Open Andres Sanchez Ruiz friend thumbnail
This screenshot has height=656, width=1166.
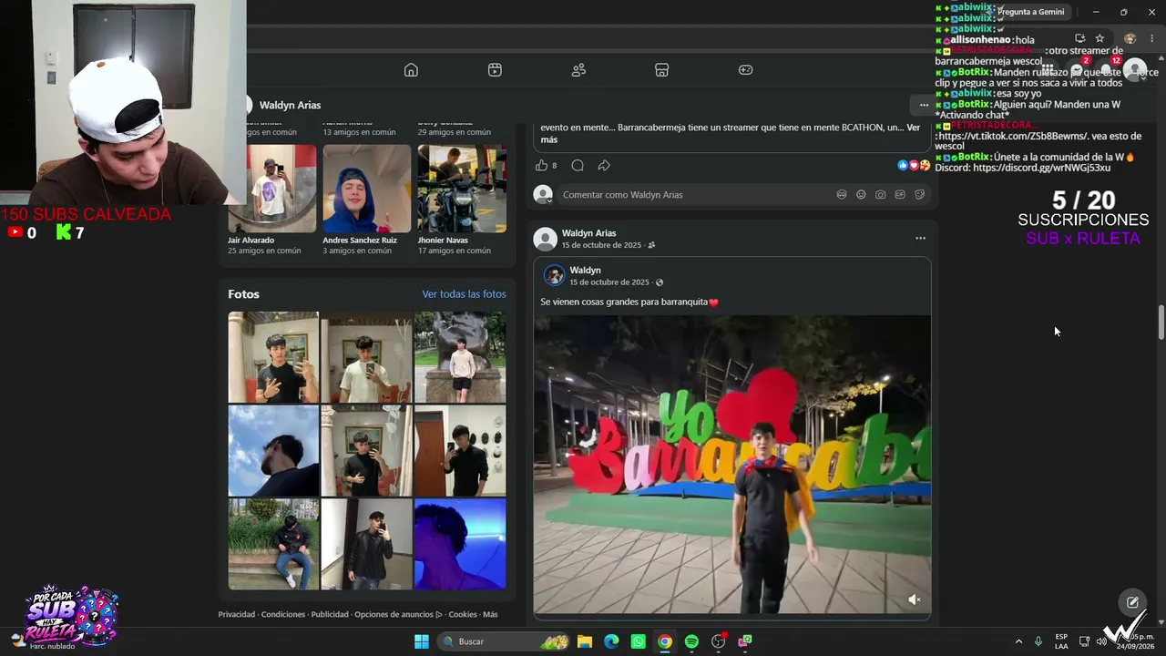click(366, 189)
